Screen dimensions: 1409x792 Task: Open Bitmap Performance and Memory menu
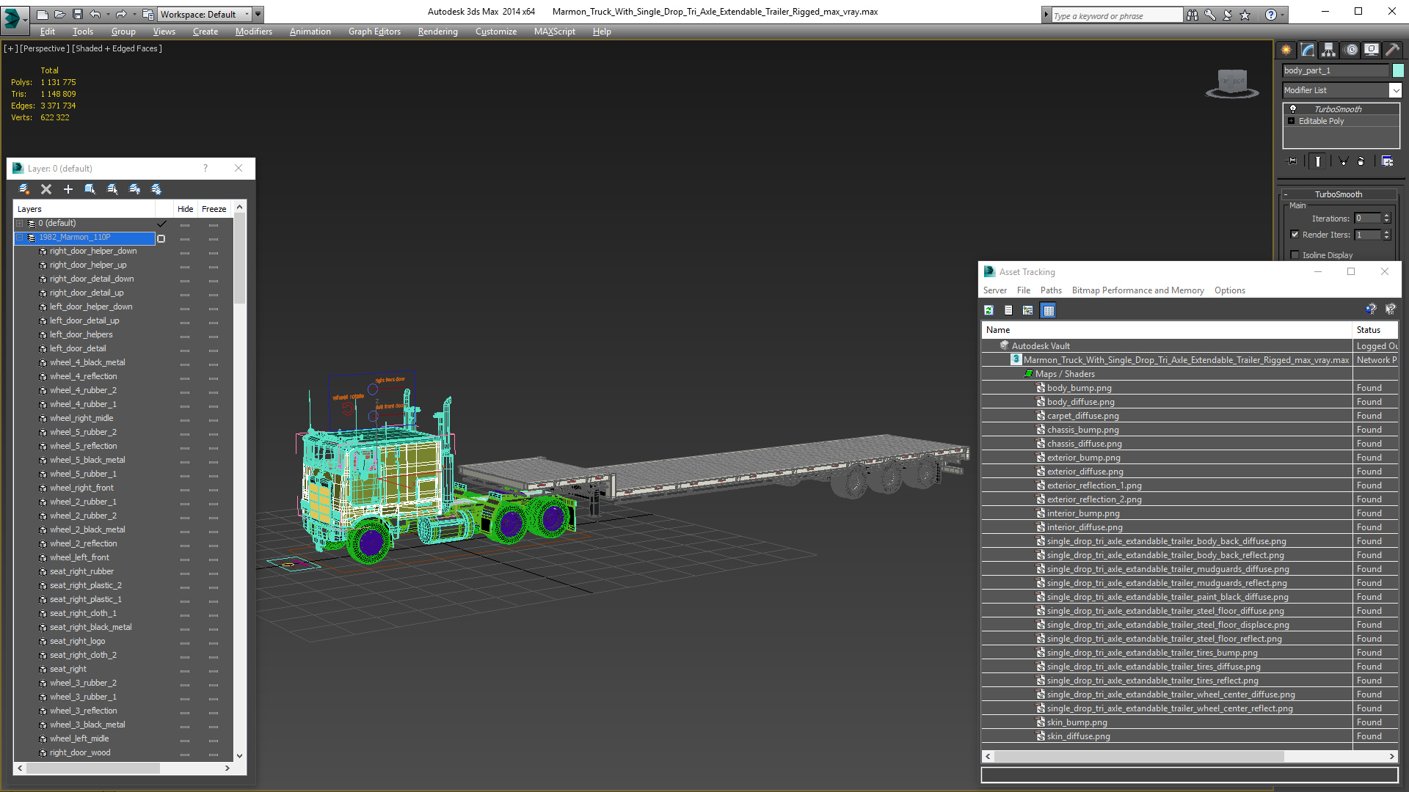pos(1137,290)
